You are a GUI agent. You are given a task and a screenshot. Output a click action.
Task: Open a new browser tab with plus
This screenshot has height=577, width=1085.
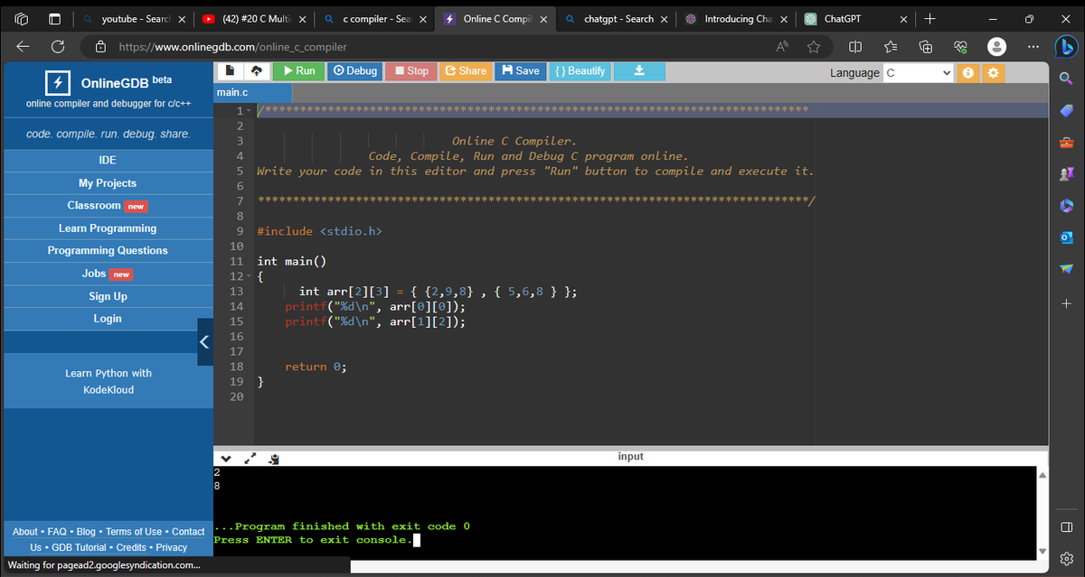point(930,19)
